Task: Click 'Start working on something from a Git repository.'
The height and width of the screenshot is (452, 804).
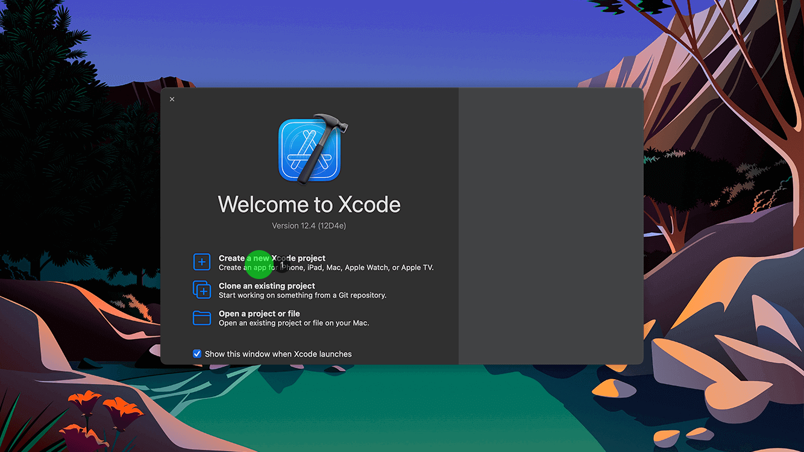Action: 303,295
